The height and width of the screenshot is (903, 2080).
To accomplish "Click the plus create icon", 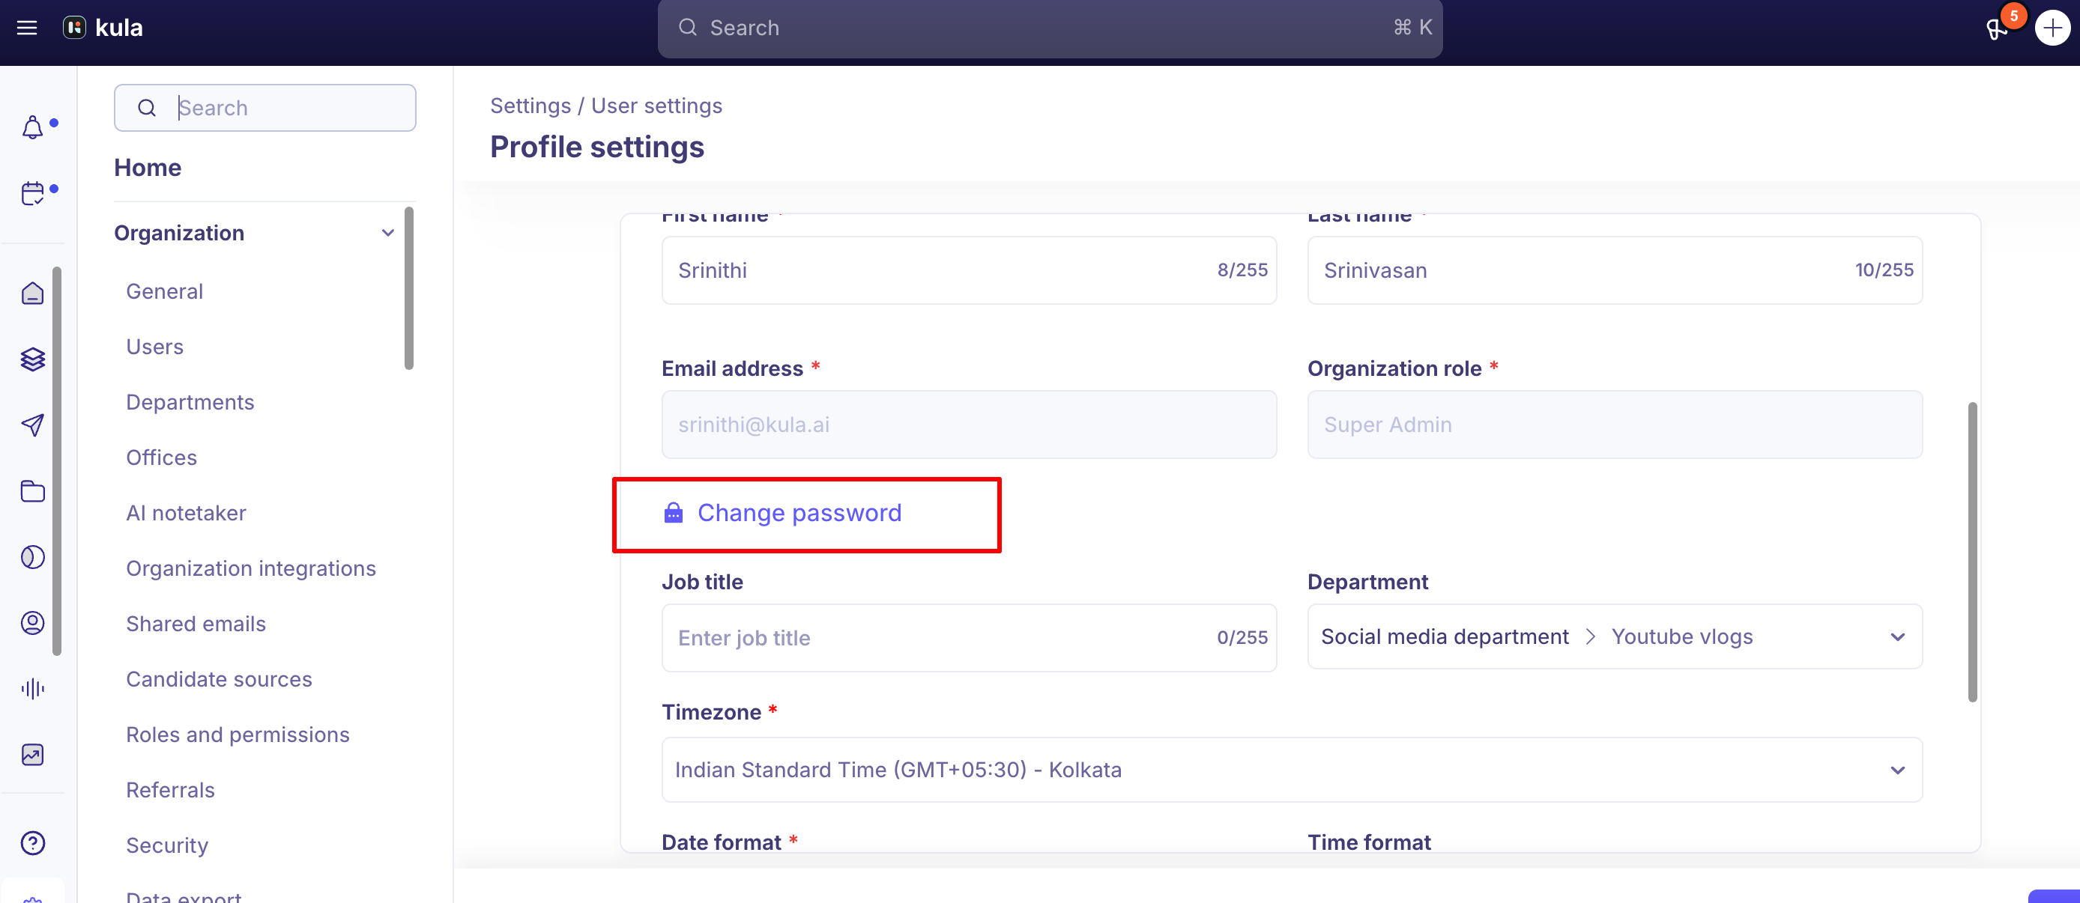I will (2052, 28).
